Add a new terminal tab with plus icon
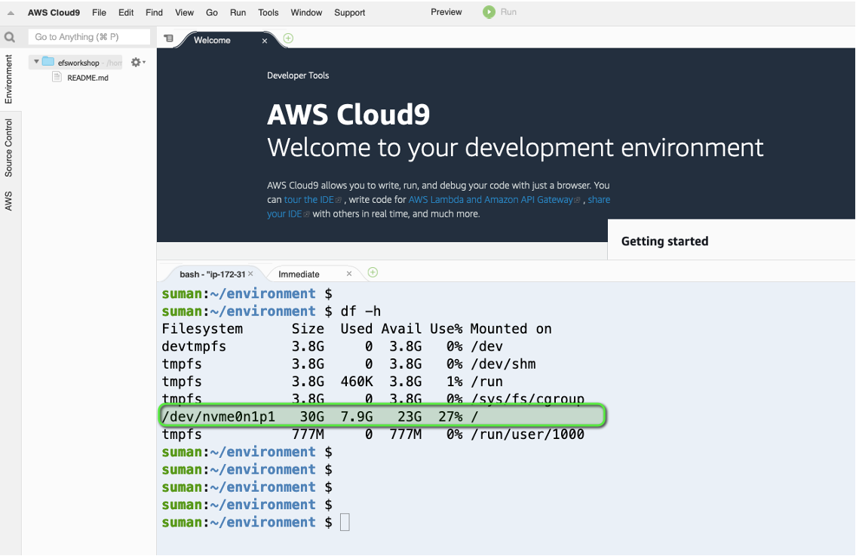The image size is (856, 556). (x=373, y=272)
